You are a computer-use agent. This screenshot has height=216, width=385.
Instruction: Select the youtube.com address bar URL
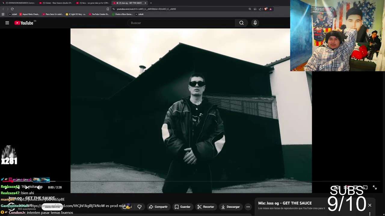pyautogui.click(x=146, y=9)
